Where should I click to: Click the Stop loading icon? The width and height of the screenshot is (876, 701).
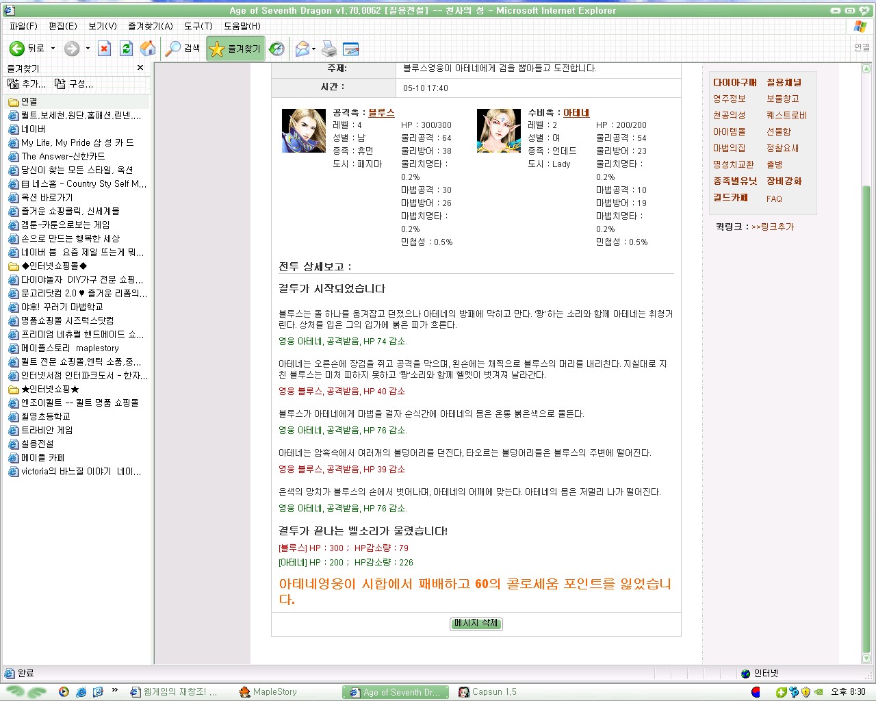point(105,49)
